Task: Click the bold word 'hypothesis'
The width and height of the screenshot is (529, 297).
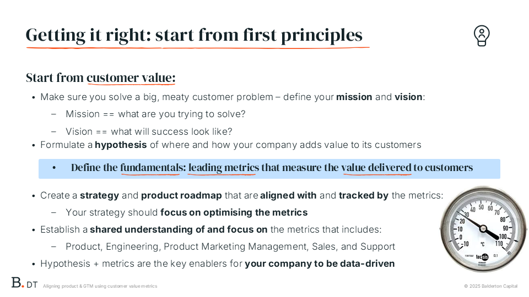Action: [x=121, y=145]
